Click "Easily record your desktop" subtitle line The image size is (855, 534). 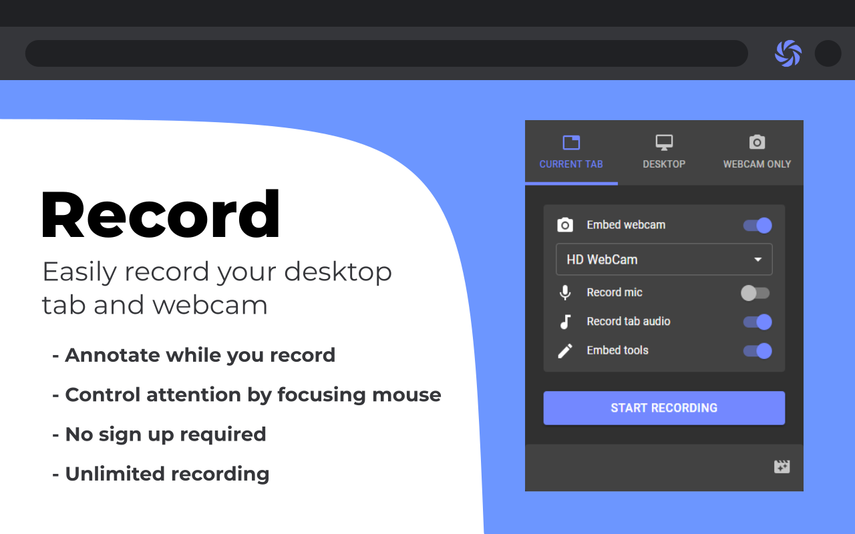click(217, 272)
